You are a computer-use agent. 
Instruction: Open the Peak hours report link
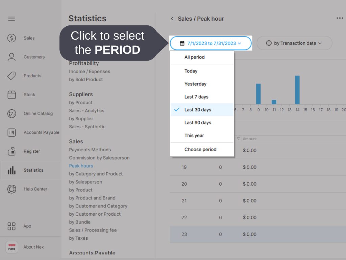81,166
